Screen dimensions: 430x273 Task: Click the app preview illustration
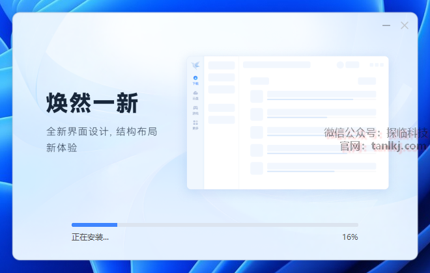point(288,123)
